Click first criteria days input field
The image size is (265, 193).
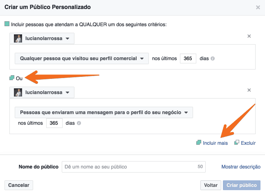pos(188,58)
